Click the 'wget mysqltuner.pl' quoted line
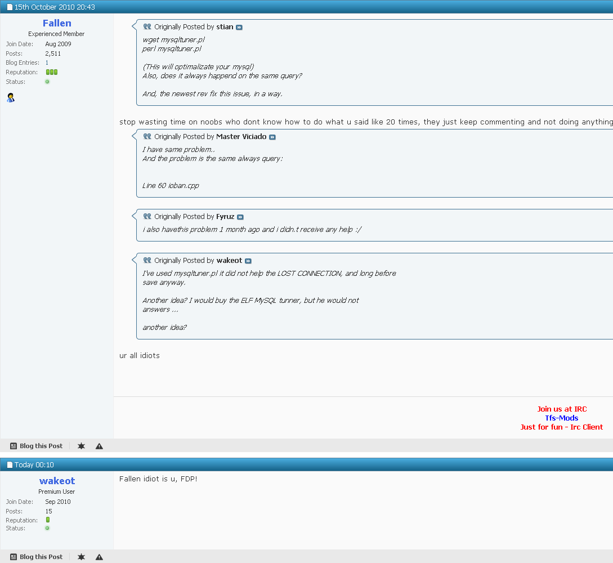Image resolution: width=613 pixels, height=563 pixels. [x=173, y=40]
